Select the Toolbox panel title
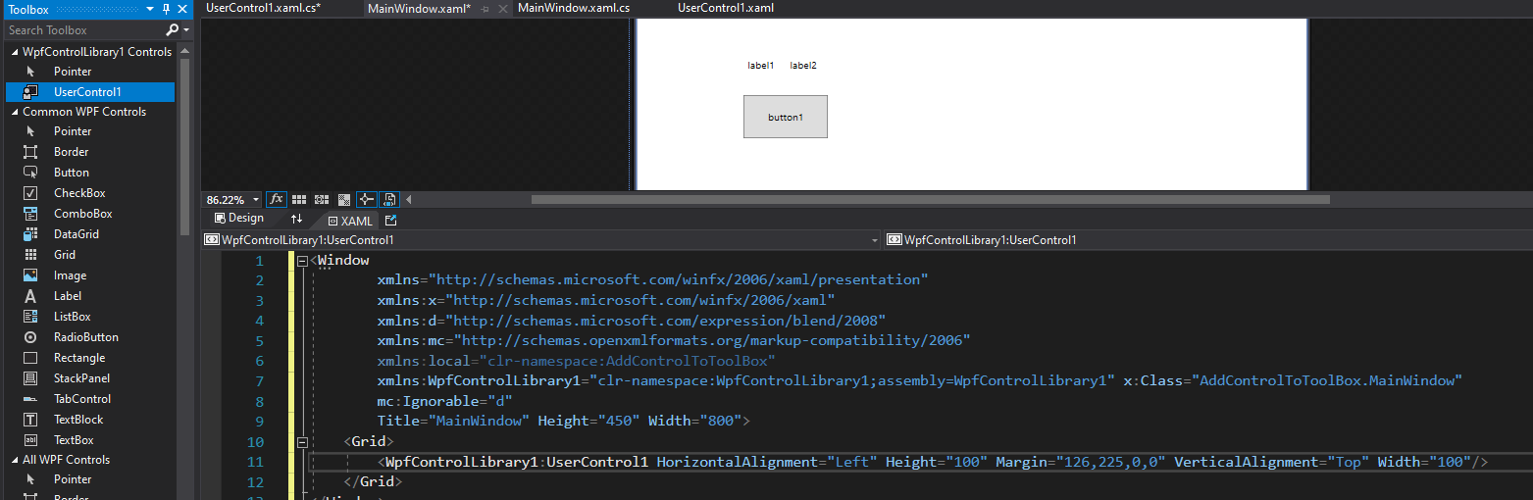This screenshot has width=1533, height=500. [28, 9]
